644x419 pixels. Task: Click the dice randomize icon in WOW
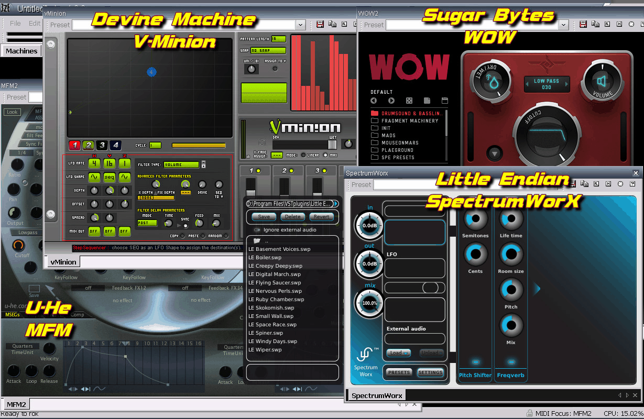(409, 101)
